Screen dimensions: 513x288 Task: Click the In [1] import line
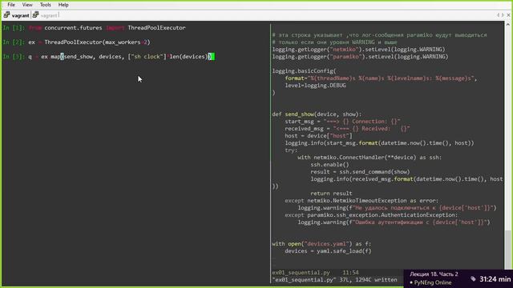[x=95, y=28]
